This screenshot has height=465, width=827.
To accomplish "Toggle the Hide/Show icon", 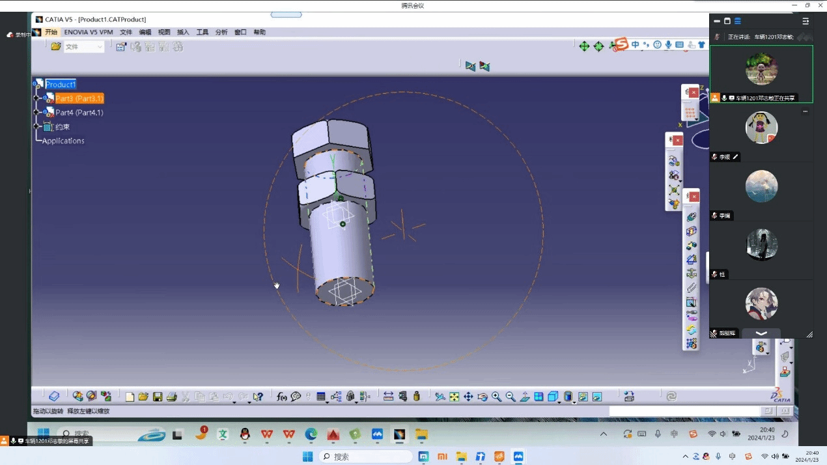I will point(583,397).
